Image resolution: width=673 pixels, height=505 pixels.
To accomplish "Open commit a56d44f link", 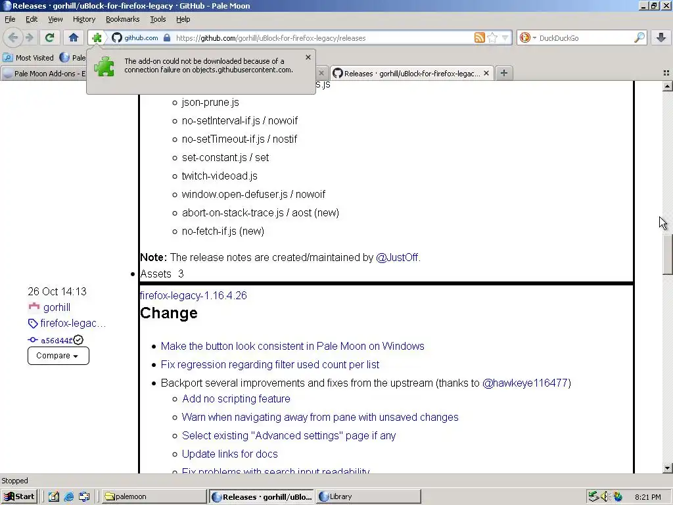I will click(x=57, y=341).
